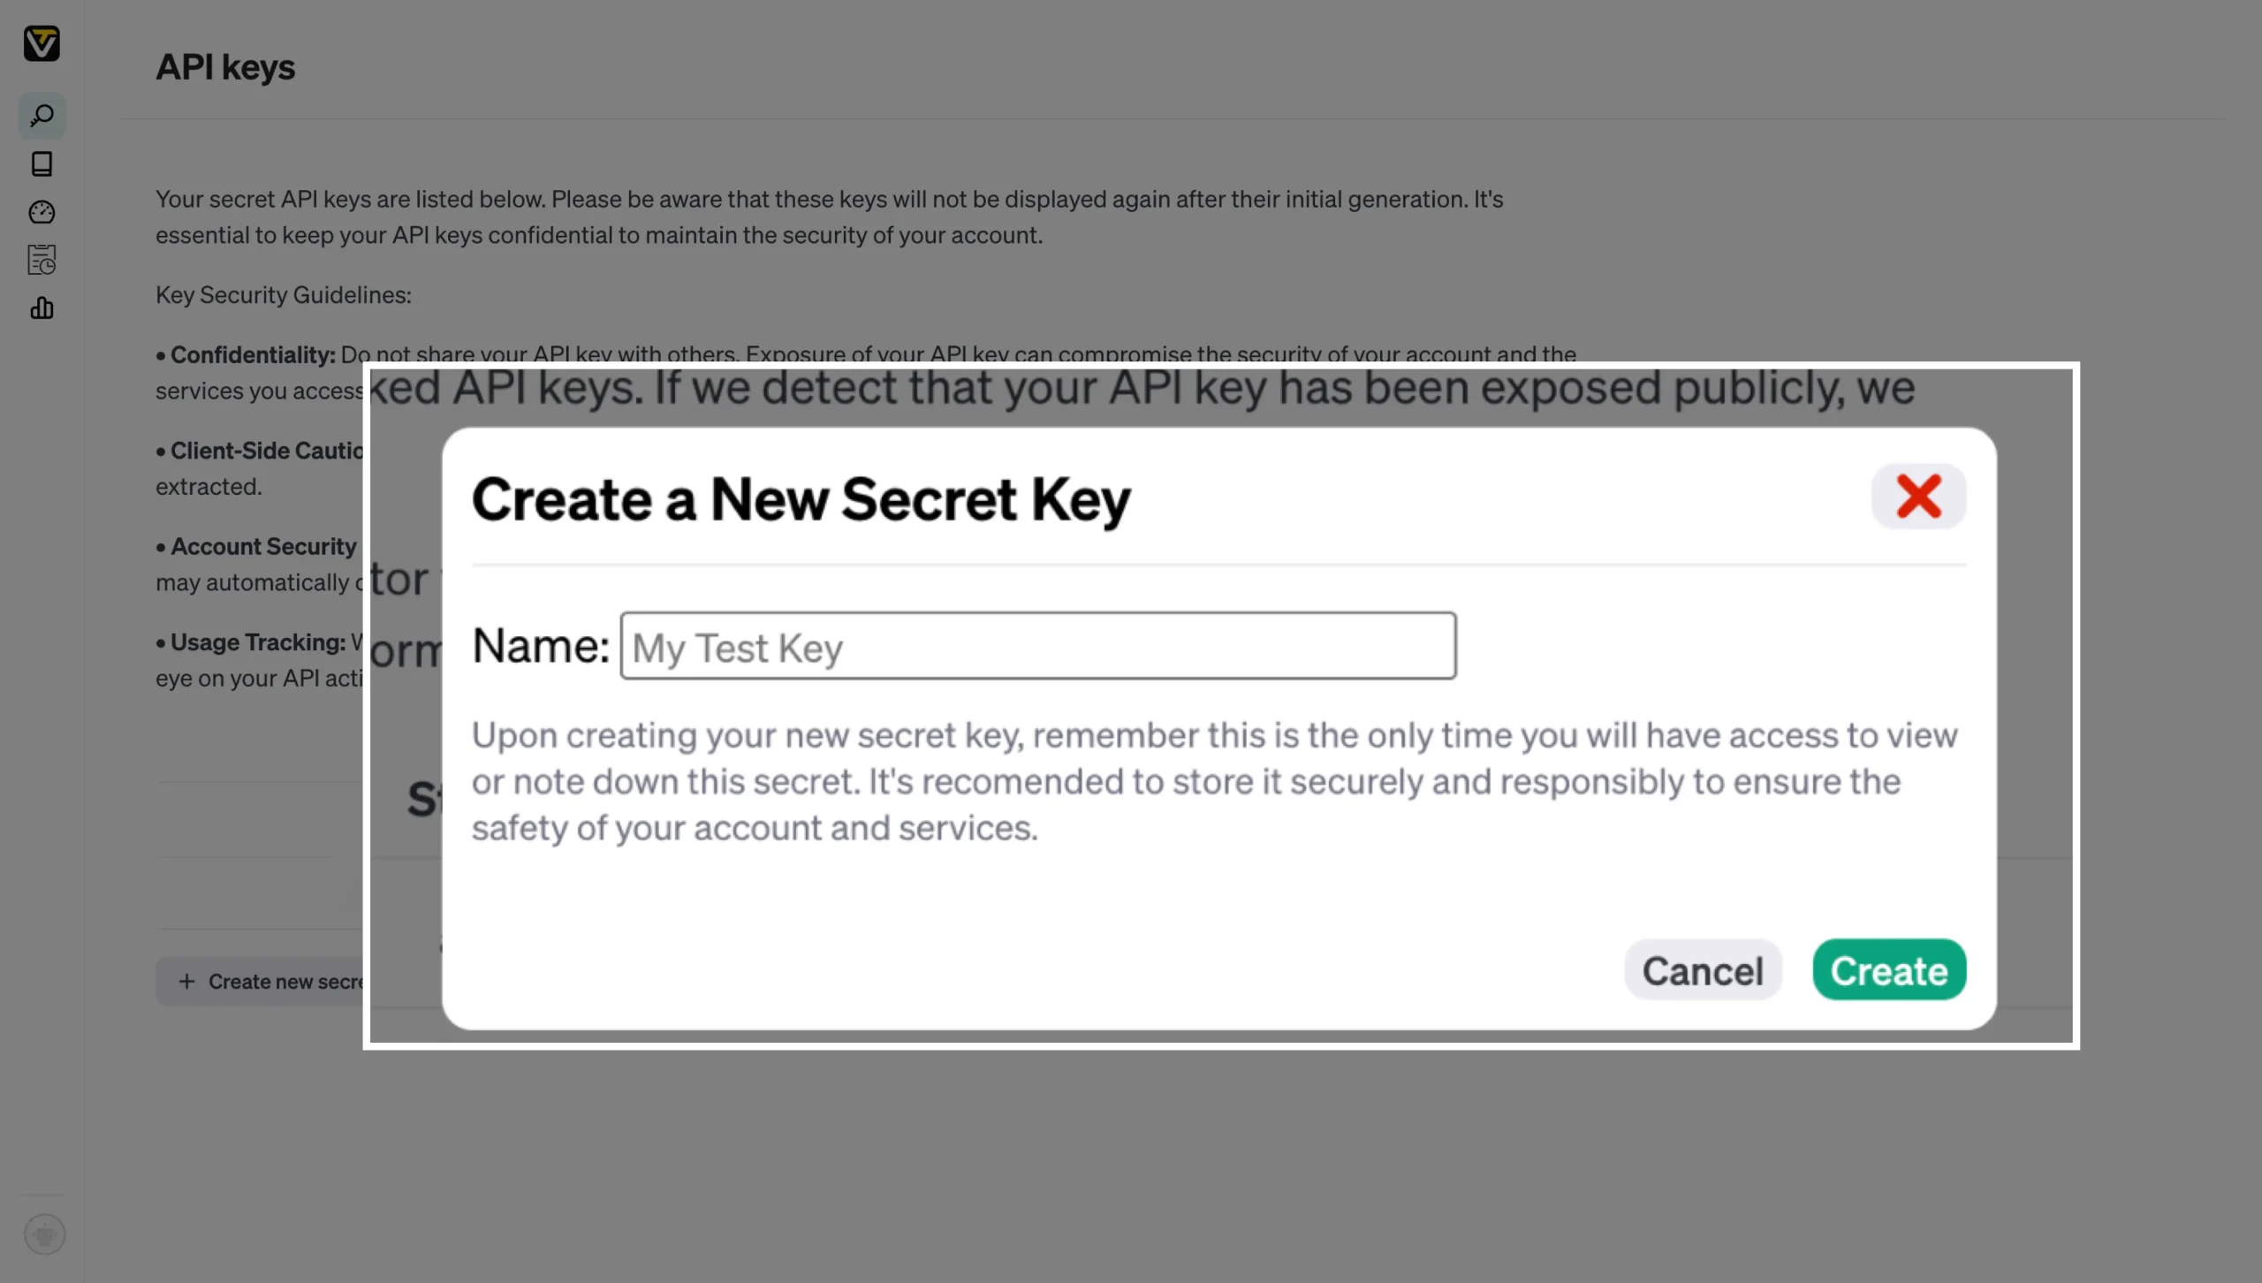This screenshot has height=1283, width=2262.
Task: Close the dialog with X button
Action: (x=1918, y=496)
